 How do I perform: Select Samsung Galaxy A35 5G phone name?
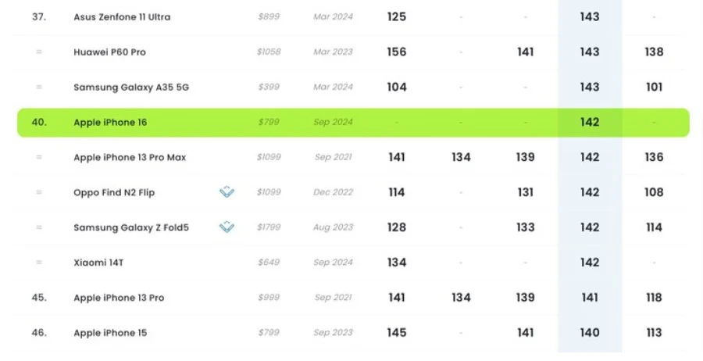point(131,87)
